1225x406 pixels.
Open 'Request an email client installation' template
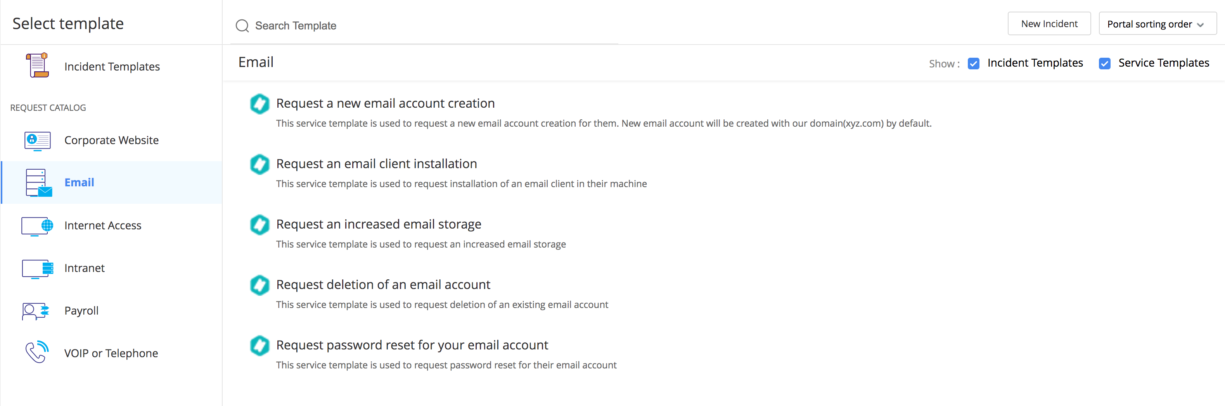376,164
